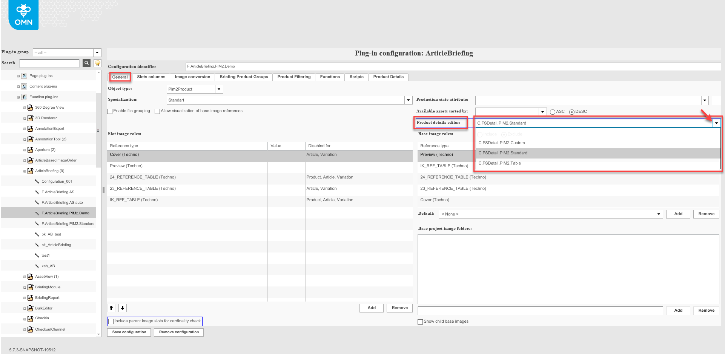Click the Page plug-ins icon
725x354 pixels.
point(24,75)
